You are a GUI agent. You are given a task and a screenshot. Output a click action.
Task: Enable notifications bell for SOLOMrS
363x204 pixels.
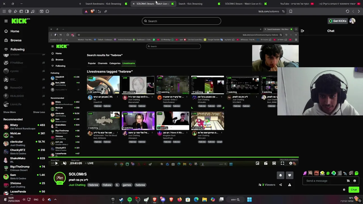[x=280, y=175]
